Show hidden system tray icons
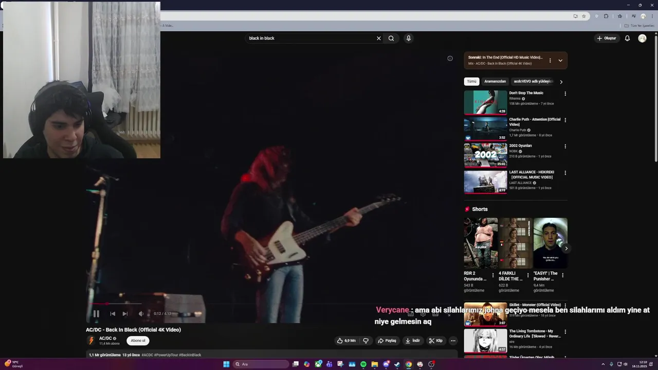The height and width of the screenshot is (370, 658). (603, 364)
